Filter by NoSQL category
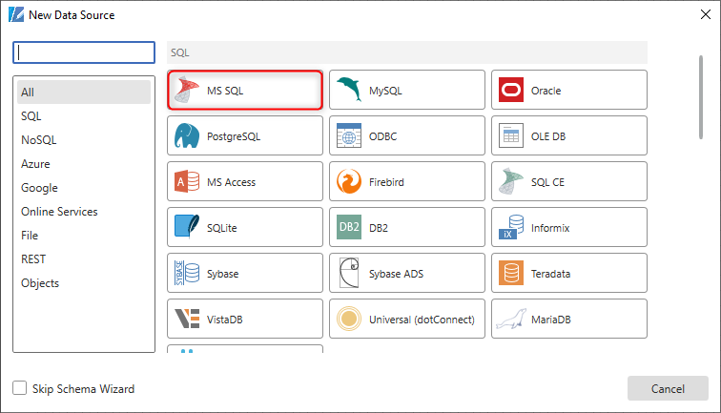This screenshot has height=413, width=721. (x=84, y=140)
